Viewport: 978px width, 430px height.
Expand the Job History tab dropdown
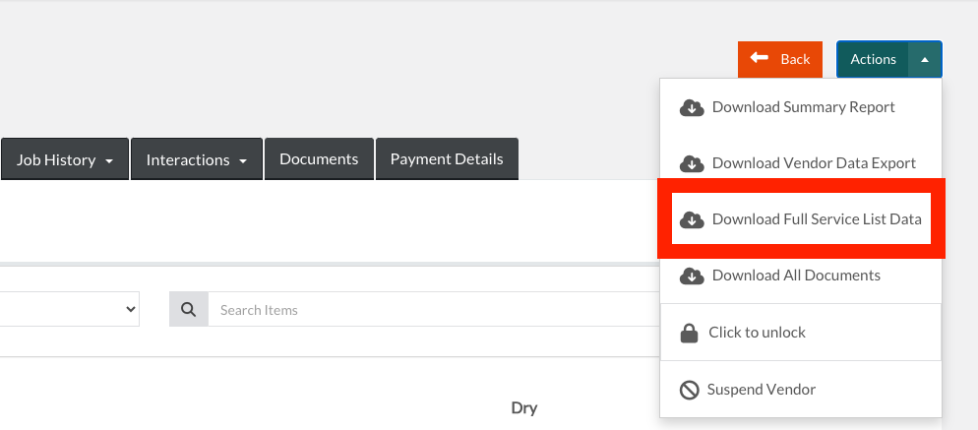(110, 160)
